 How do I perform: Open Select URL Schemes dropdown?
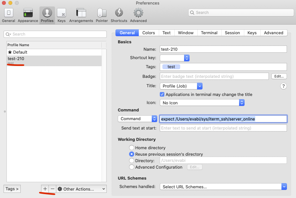223,187
